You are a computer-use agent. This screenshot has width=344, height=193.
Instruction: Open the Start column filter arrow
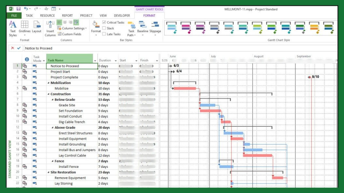click(x=136, y=61)
